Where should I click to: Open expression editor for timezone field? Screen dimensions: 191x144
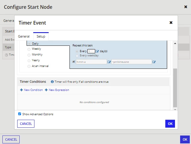pos(154,62)
